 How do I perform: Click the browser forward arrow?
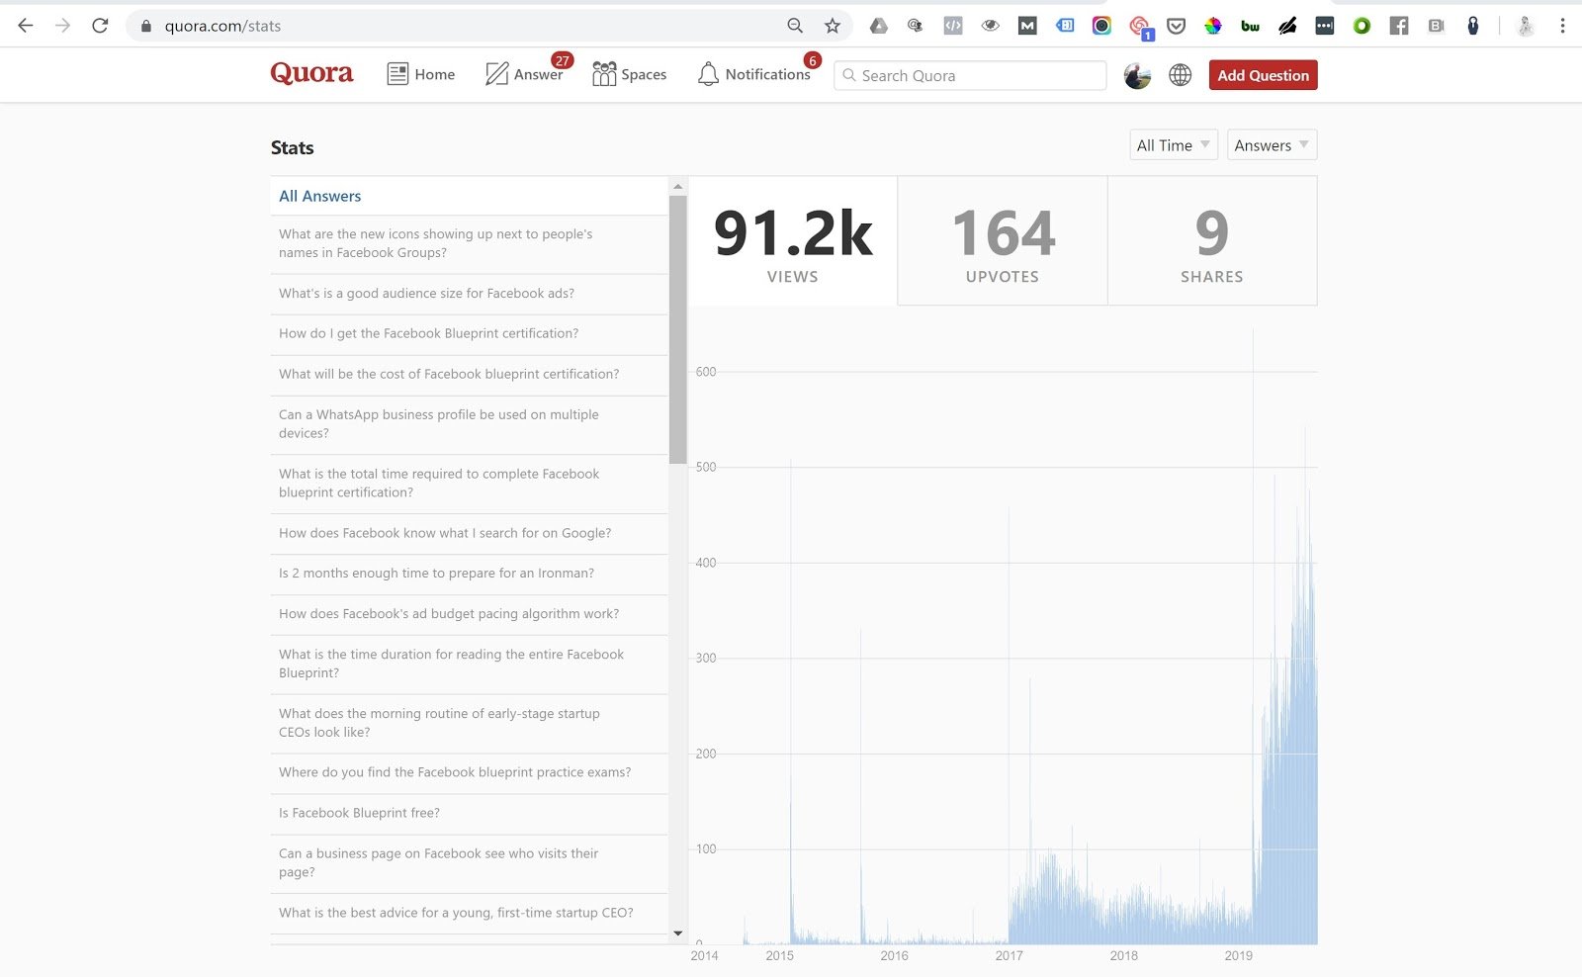coord(62,26)
